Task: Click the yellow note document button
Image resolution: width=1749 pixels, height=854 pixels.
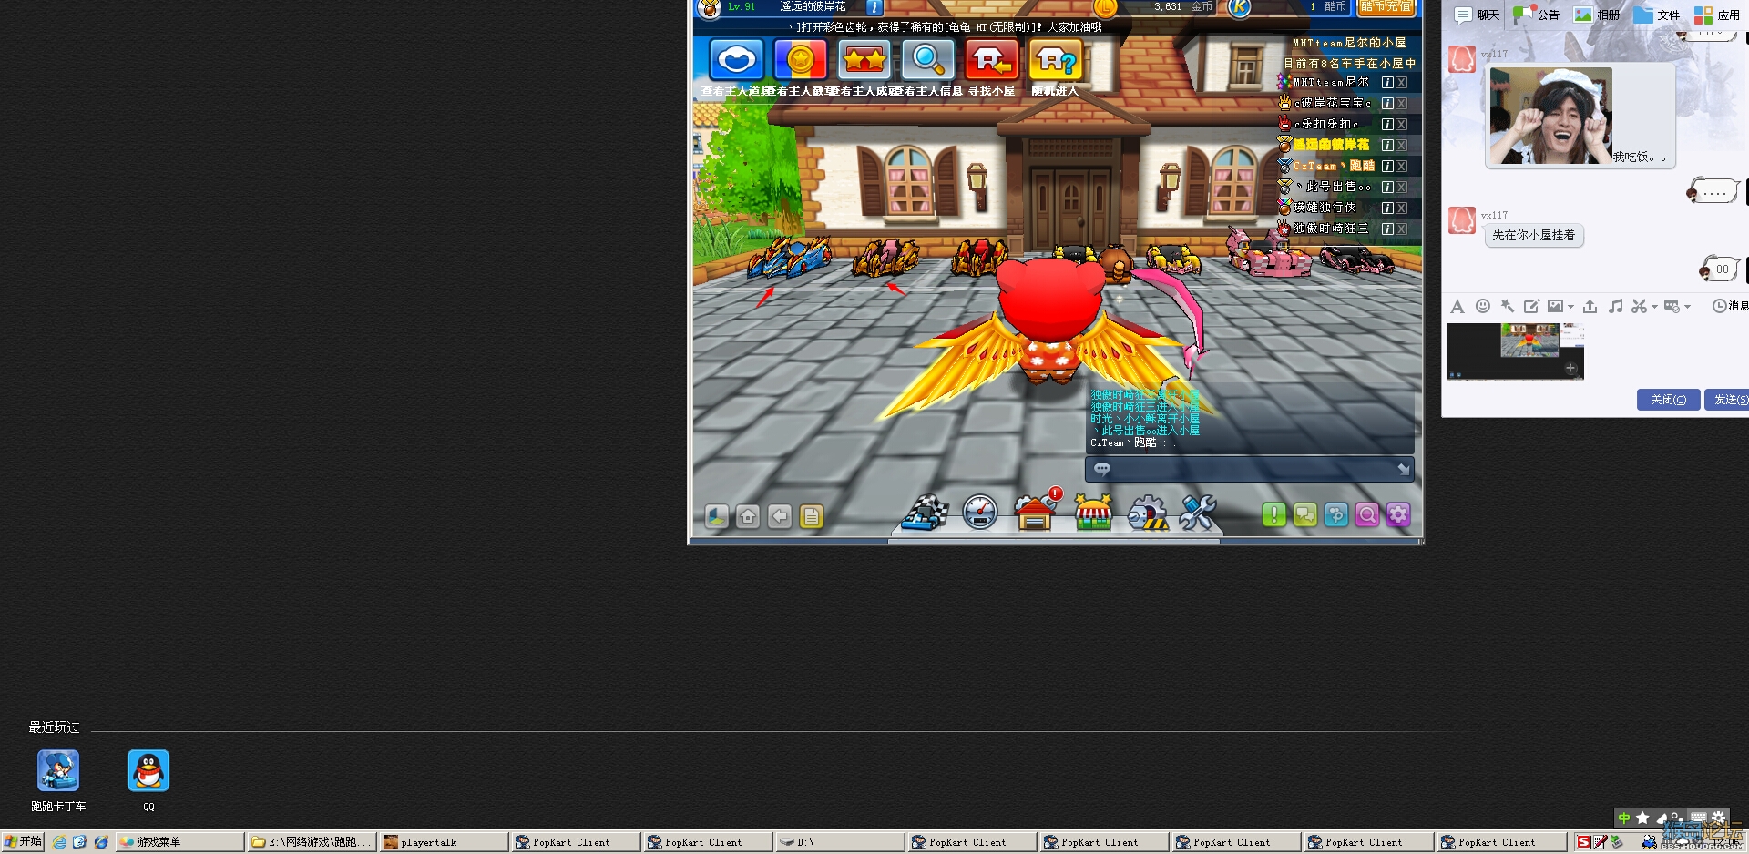Action: click(811, 517)
